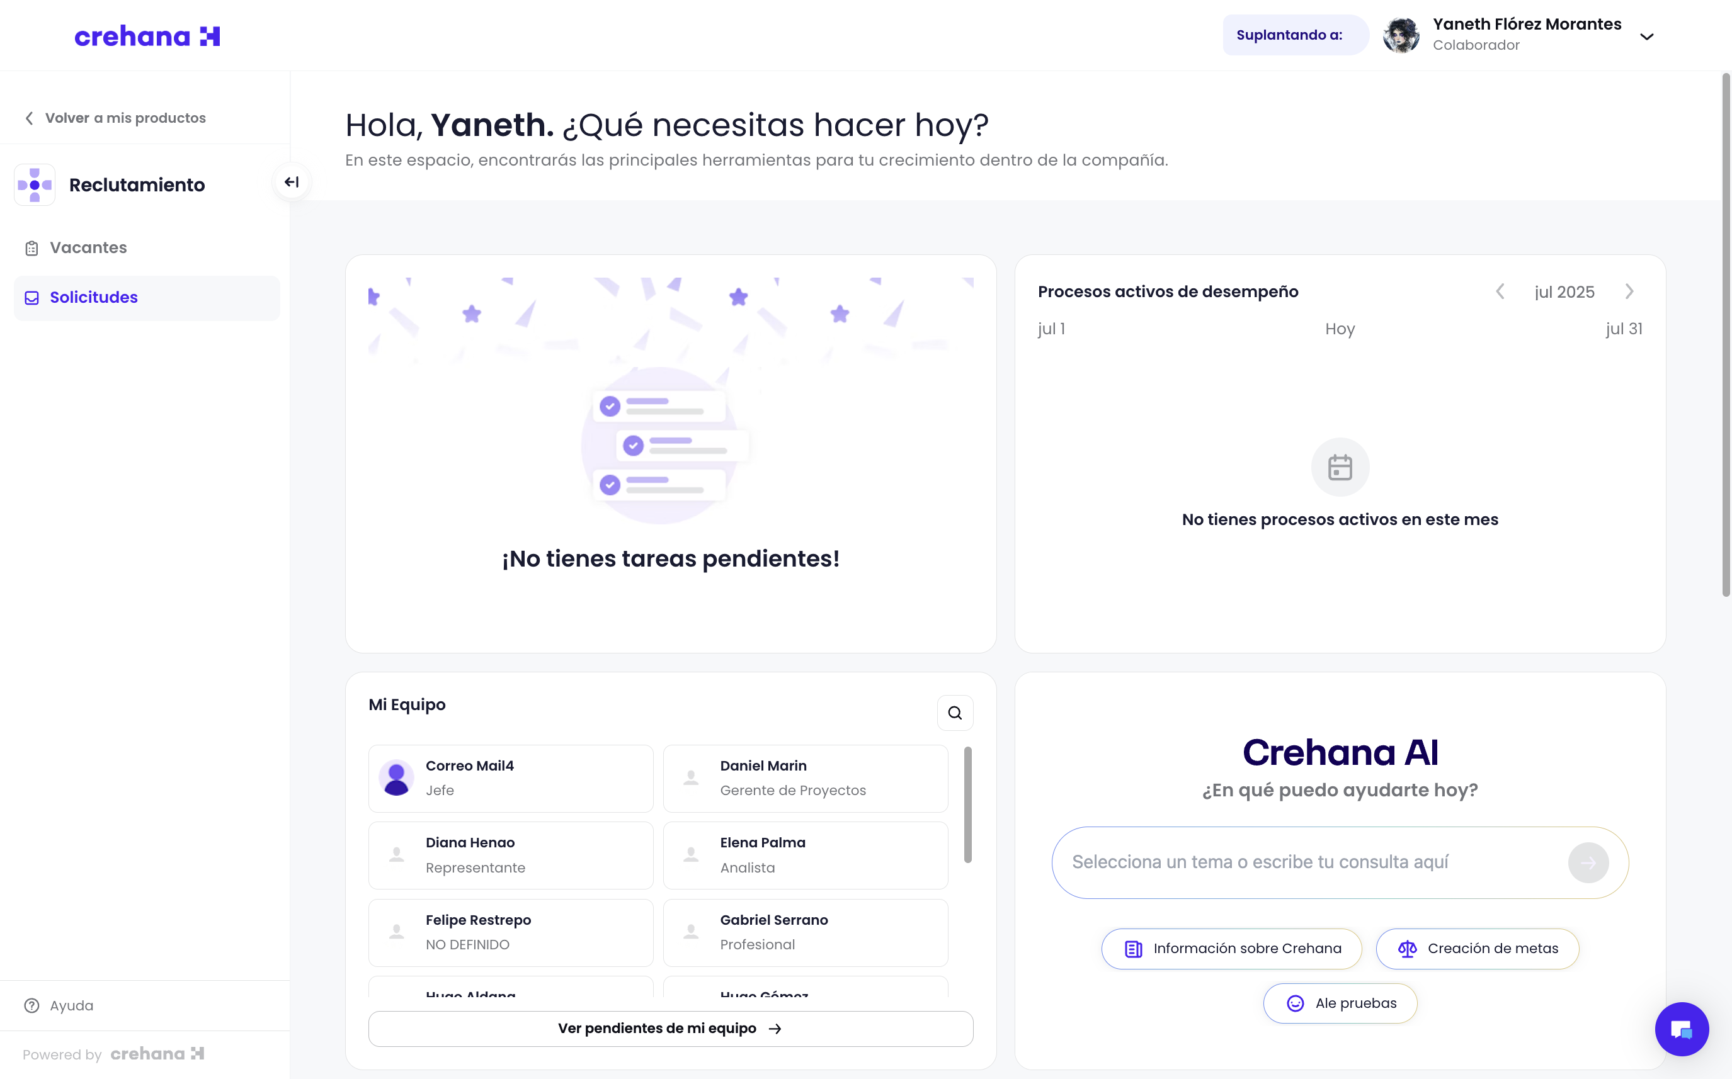Open the user account dropdown chevron
This screenshot has height=1079, width=1732.
tap(1646, 37)
